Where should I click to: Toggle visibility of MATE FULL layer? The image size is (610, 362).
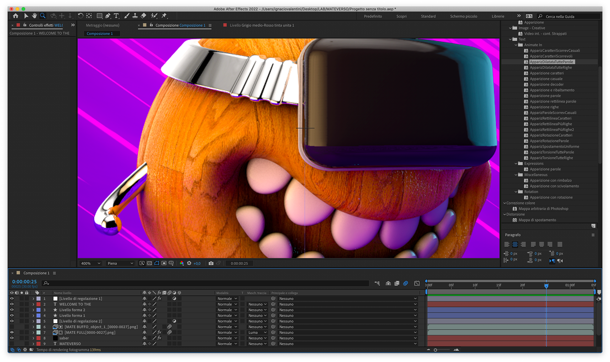(x=12, y=332)
